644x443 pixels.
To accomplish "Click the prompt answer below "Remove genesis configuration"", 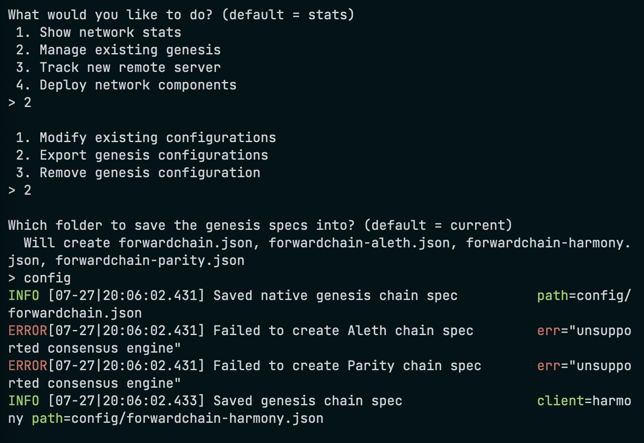I will pos(27,190).
